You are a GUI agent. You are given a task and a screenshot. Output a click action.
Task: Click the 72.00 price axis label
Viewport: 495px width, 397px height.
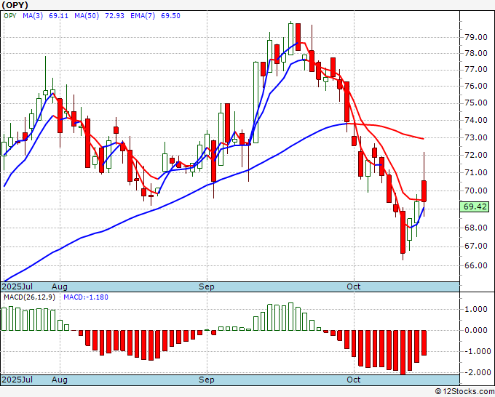[x=476, y=155]
